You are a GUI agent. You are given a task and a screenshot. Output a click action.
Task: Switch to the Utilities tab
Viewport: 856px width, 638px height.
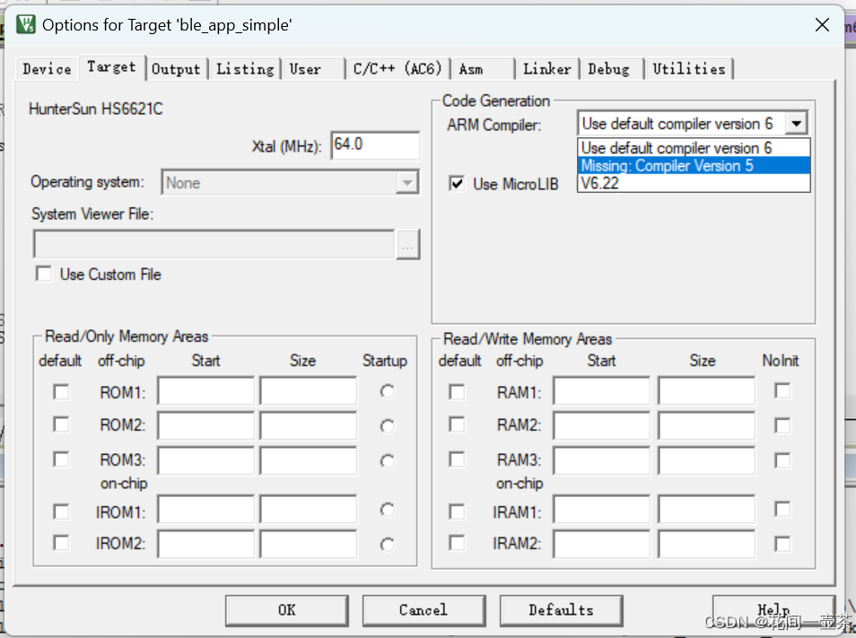point(689,69)
